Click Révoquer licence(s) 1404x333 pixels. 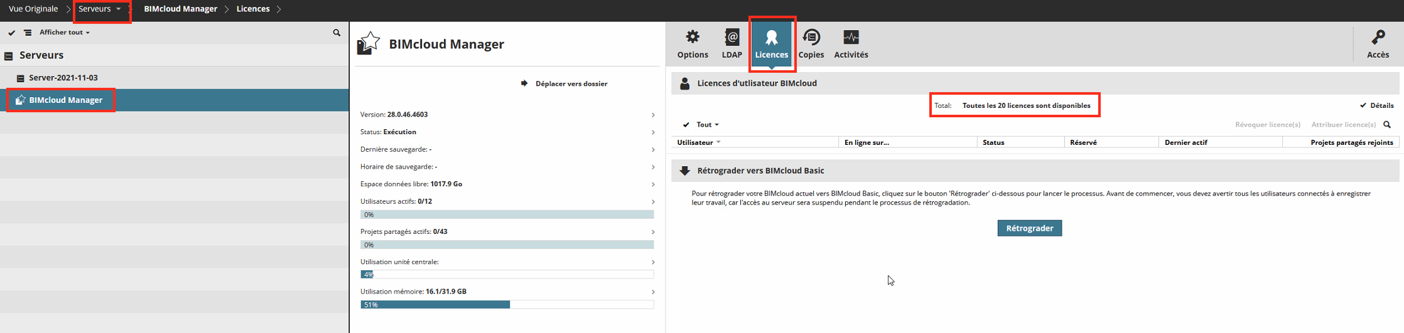1268,125
